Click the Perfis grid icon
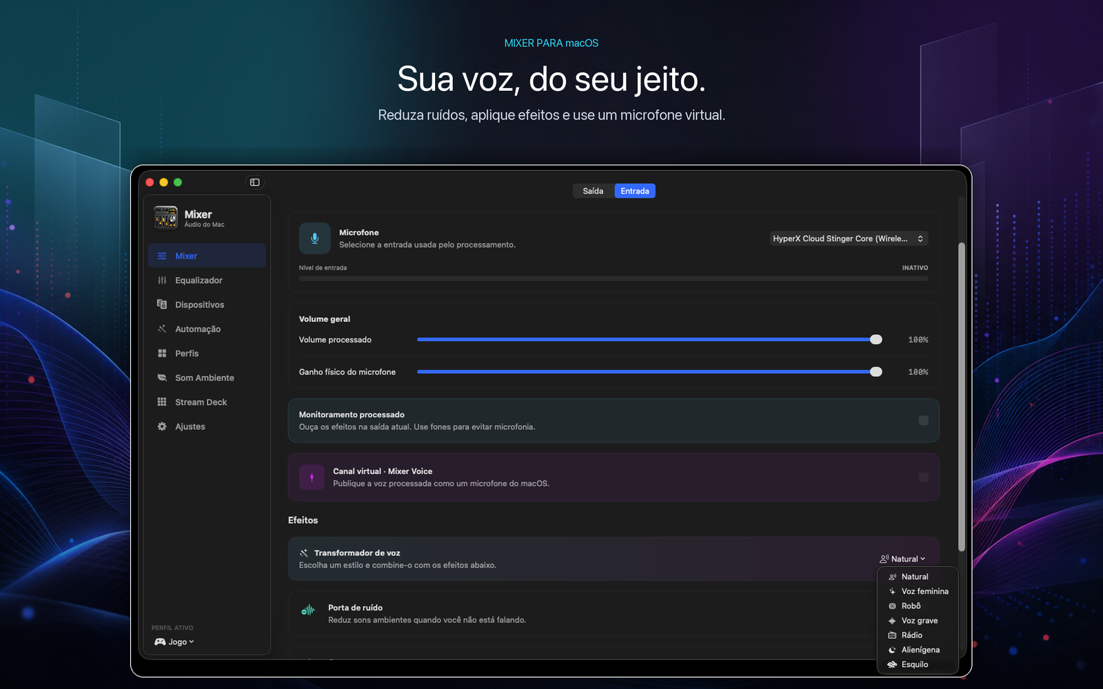This screenshot has width=1103, height=689. click(162, 353)
